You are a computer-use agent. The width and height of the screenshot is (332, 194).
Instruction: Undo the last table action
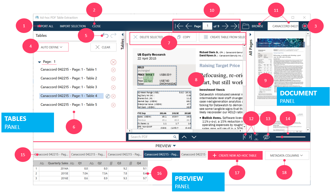(x=105, y=35)
